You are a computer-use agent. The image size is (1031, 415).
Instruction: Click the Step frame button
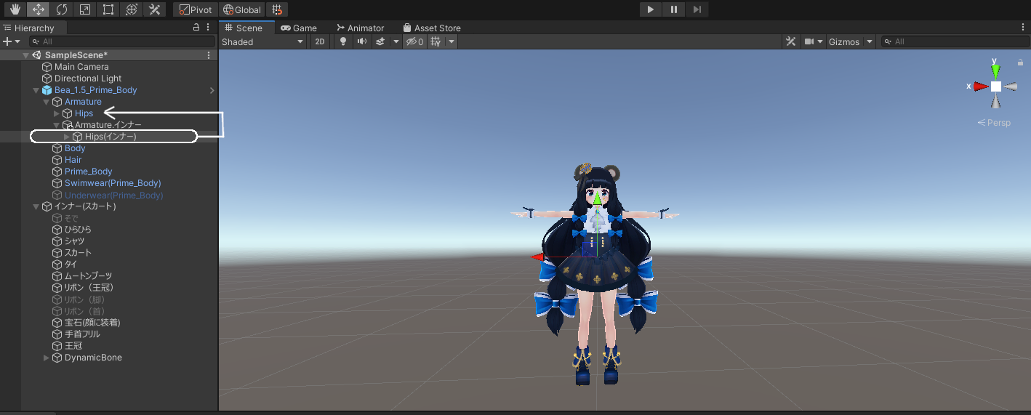tap(697, 9)
